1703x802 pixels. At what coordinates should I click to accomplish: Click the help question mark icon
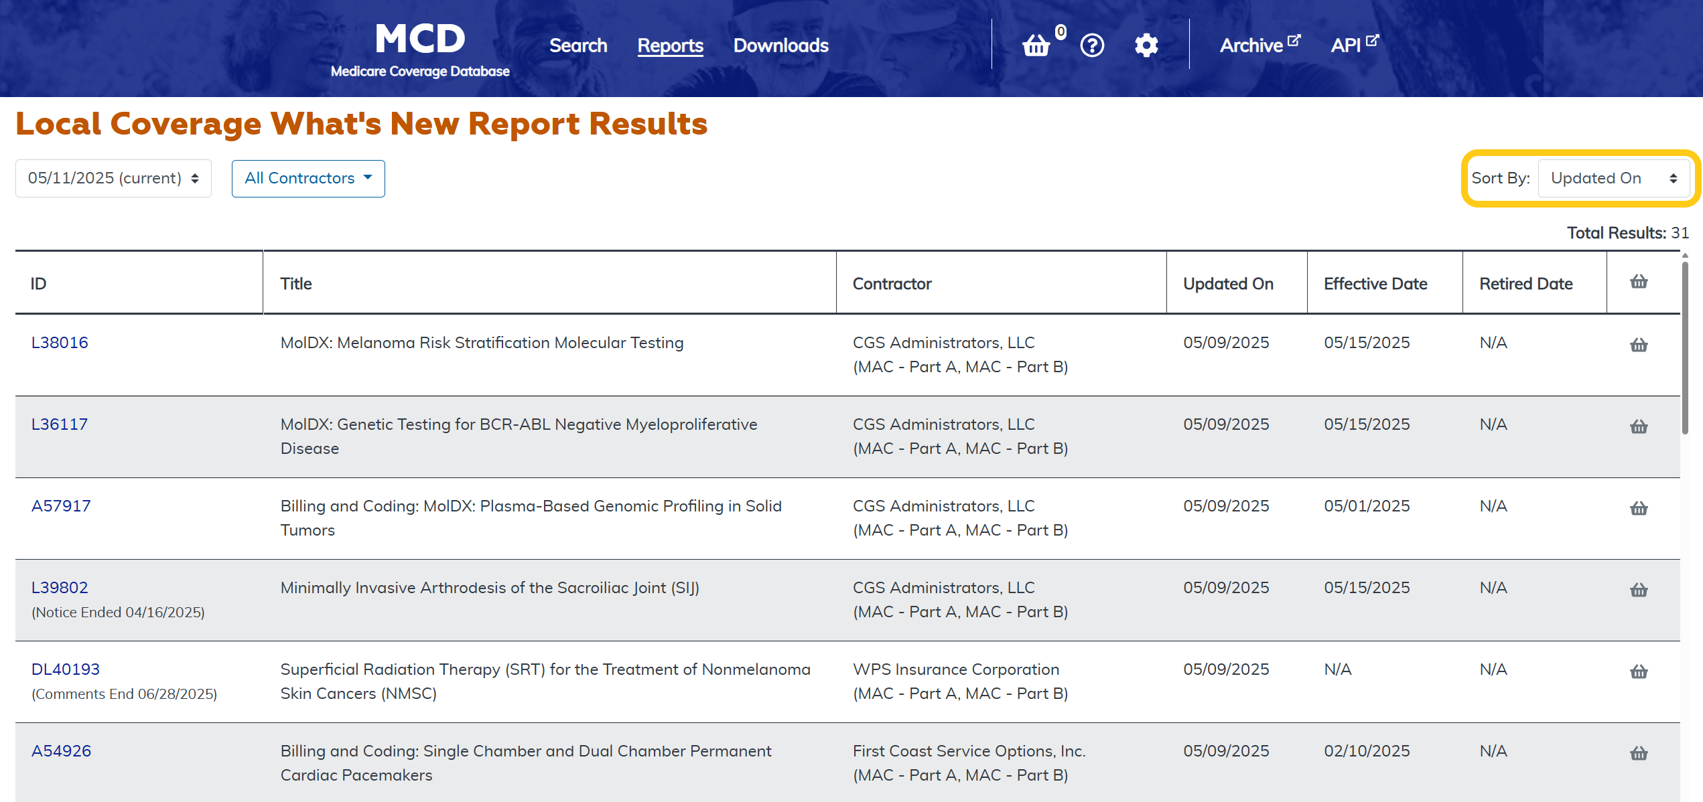[1092, 46]
